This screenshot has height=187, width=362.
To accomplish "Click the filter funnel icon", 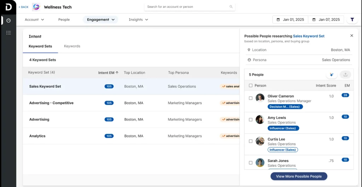I will 352,20.
